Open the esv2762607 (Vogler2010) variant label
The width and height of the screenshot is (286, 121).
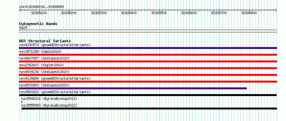[x=41, y=65]
